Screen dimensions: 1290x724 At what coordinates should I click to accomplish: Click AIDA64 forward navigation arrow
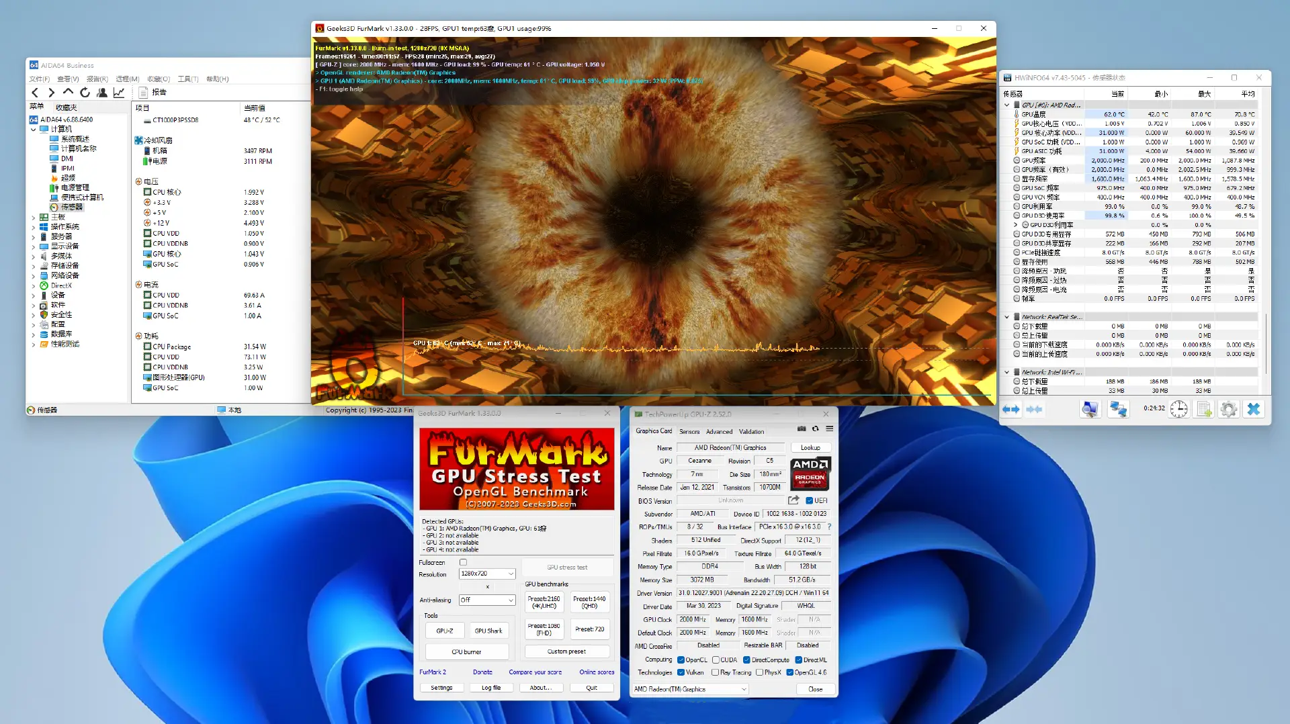(x=52, y=93)
